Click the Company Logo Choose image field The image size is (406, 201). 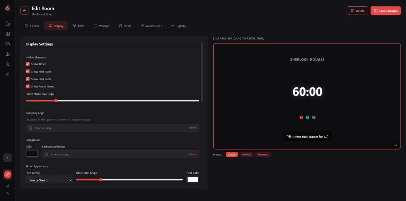pos(113,128)
